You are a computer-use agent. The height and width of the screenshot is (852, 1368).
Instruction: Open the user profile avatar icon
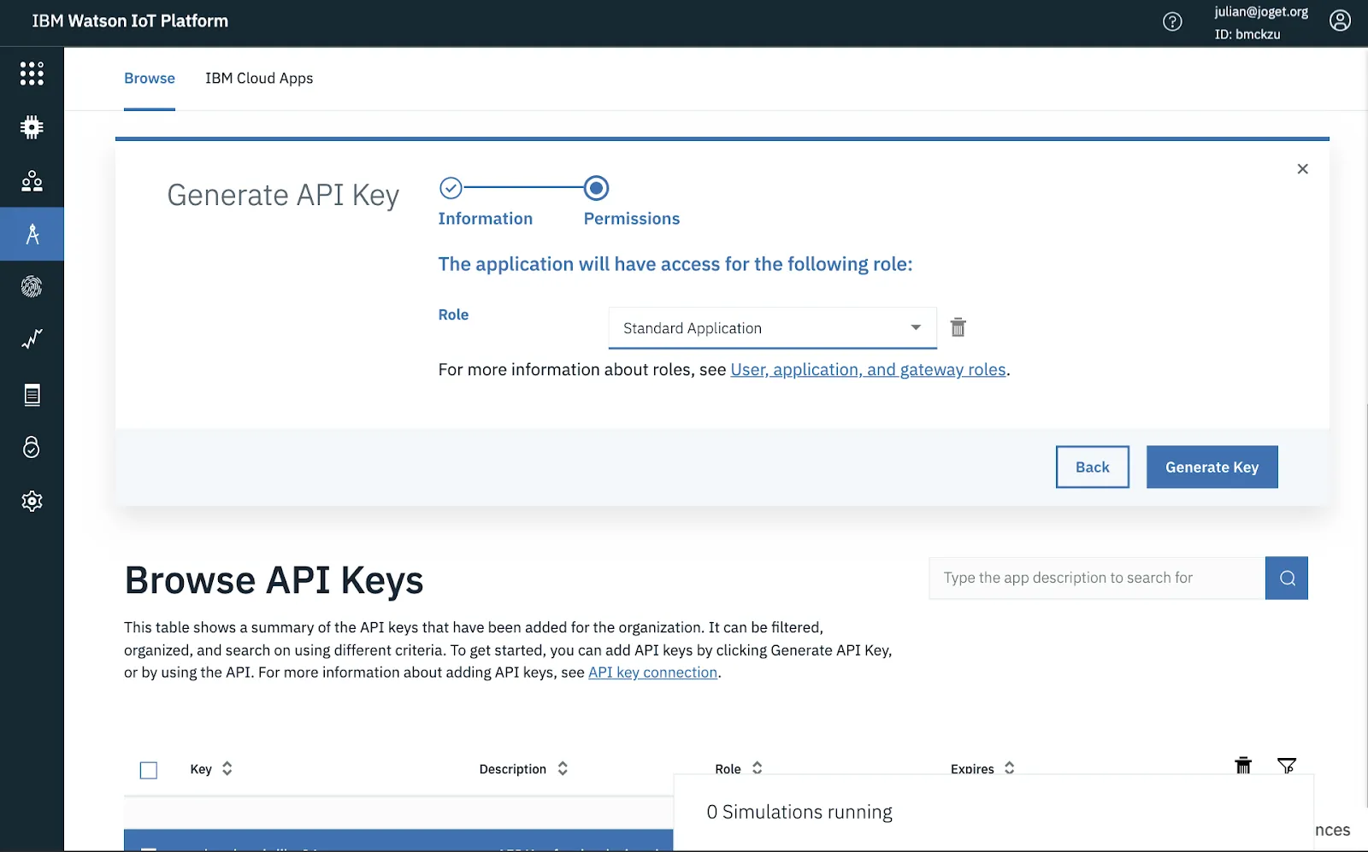click(x=1340, y=21)
